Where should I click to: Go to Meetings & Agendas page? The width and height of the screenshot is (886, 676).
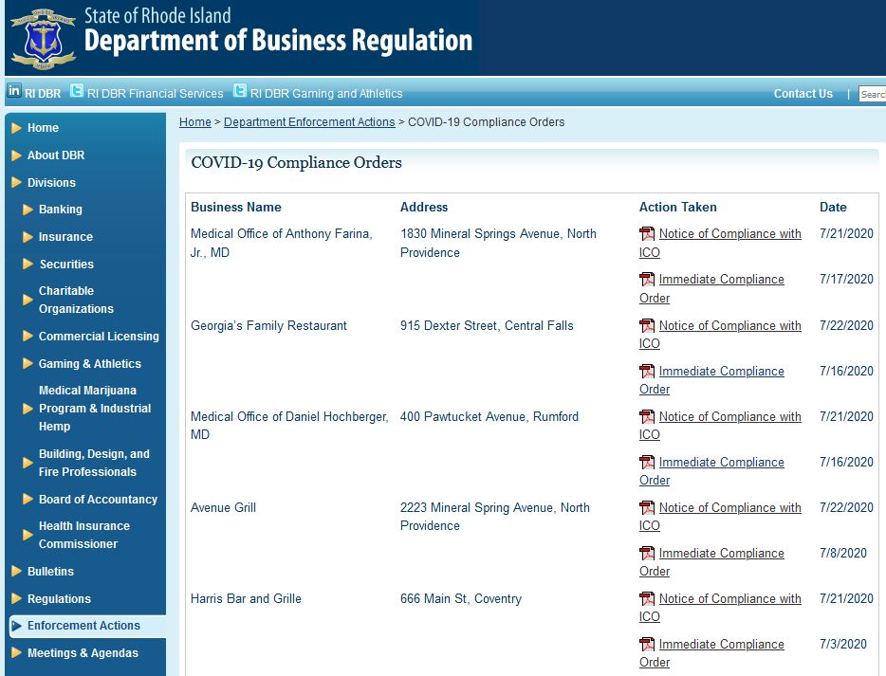click(x=83, y=653)
